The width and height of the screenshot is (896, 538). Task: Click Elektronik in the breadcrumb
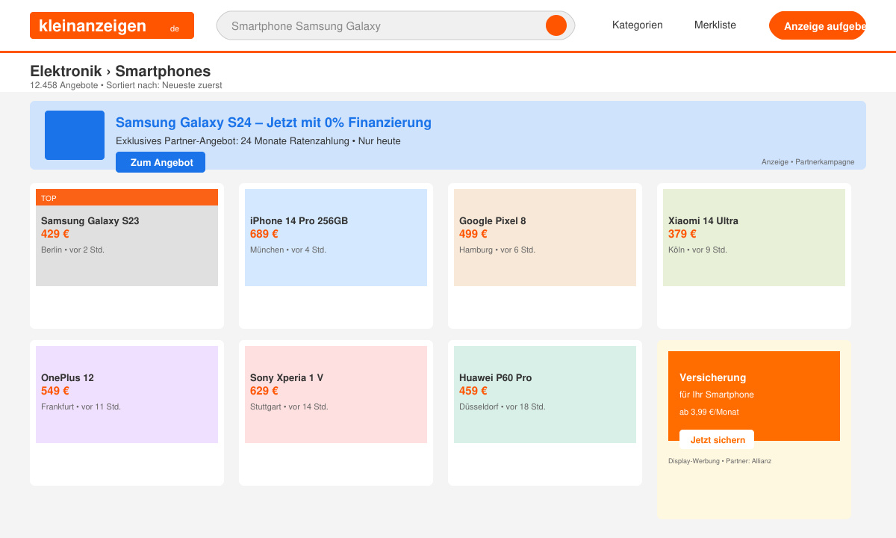click(66, 71)
